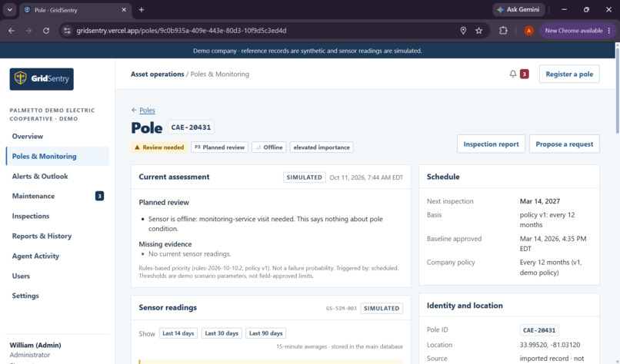Open site information icon in address bar
The image size is (620, 364).
(67, 31)
